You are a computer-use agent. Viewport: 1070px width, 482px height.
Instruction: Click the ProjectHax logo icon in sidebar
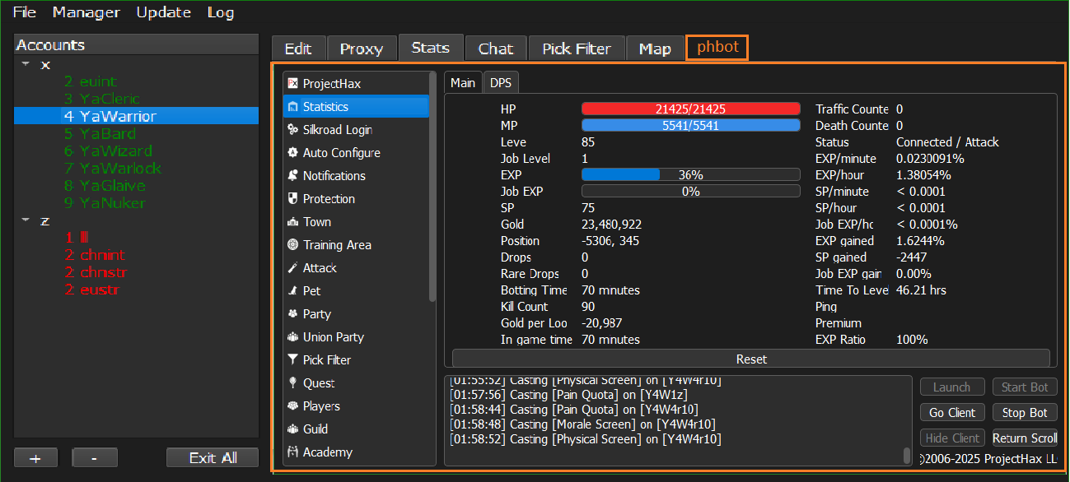[x=292, y=84]
